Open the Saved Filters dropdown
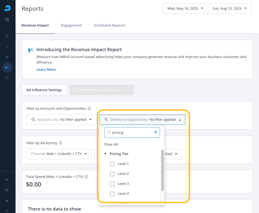This screenshot has height=213, width=259. click(101, 90)
